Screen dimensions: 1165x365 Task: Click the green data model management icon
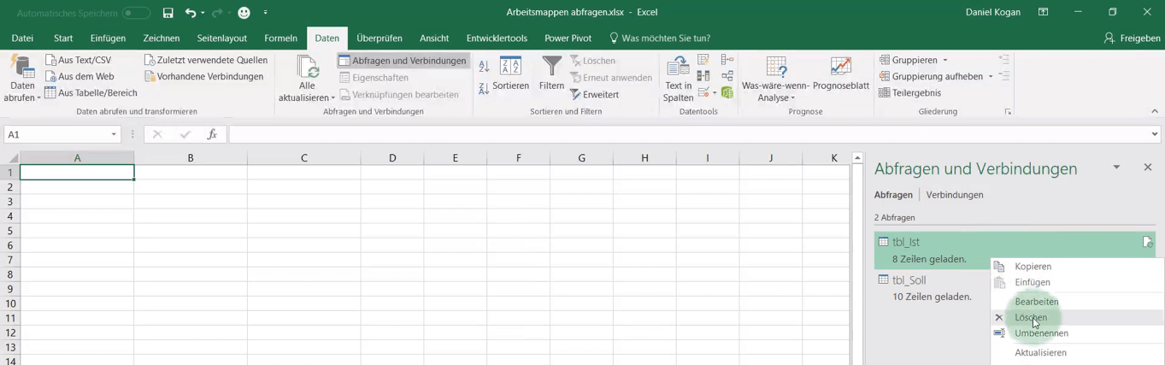pyautogui.click(x=727, y=92)
